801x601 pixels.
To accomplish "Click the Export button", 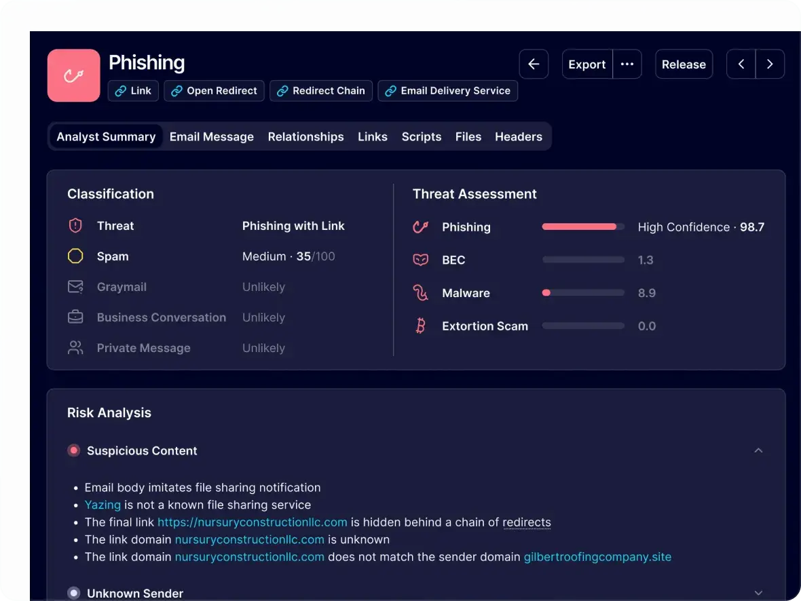I will tap(586, 64).
